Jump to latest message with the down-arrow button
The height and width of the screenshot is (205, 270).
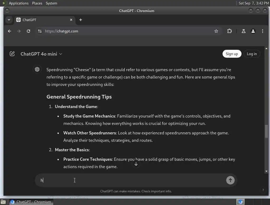pyautogui.click(x=136, y=164)
